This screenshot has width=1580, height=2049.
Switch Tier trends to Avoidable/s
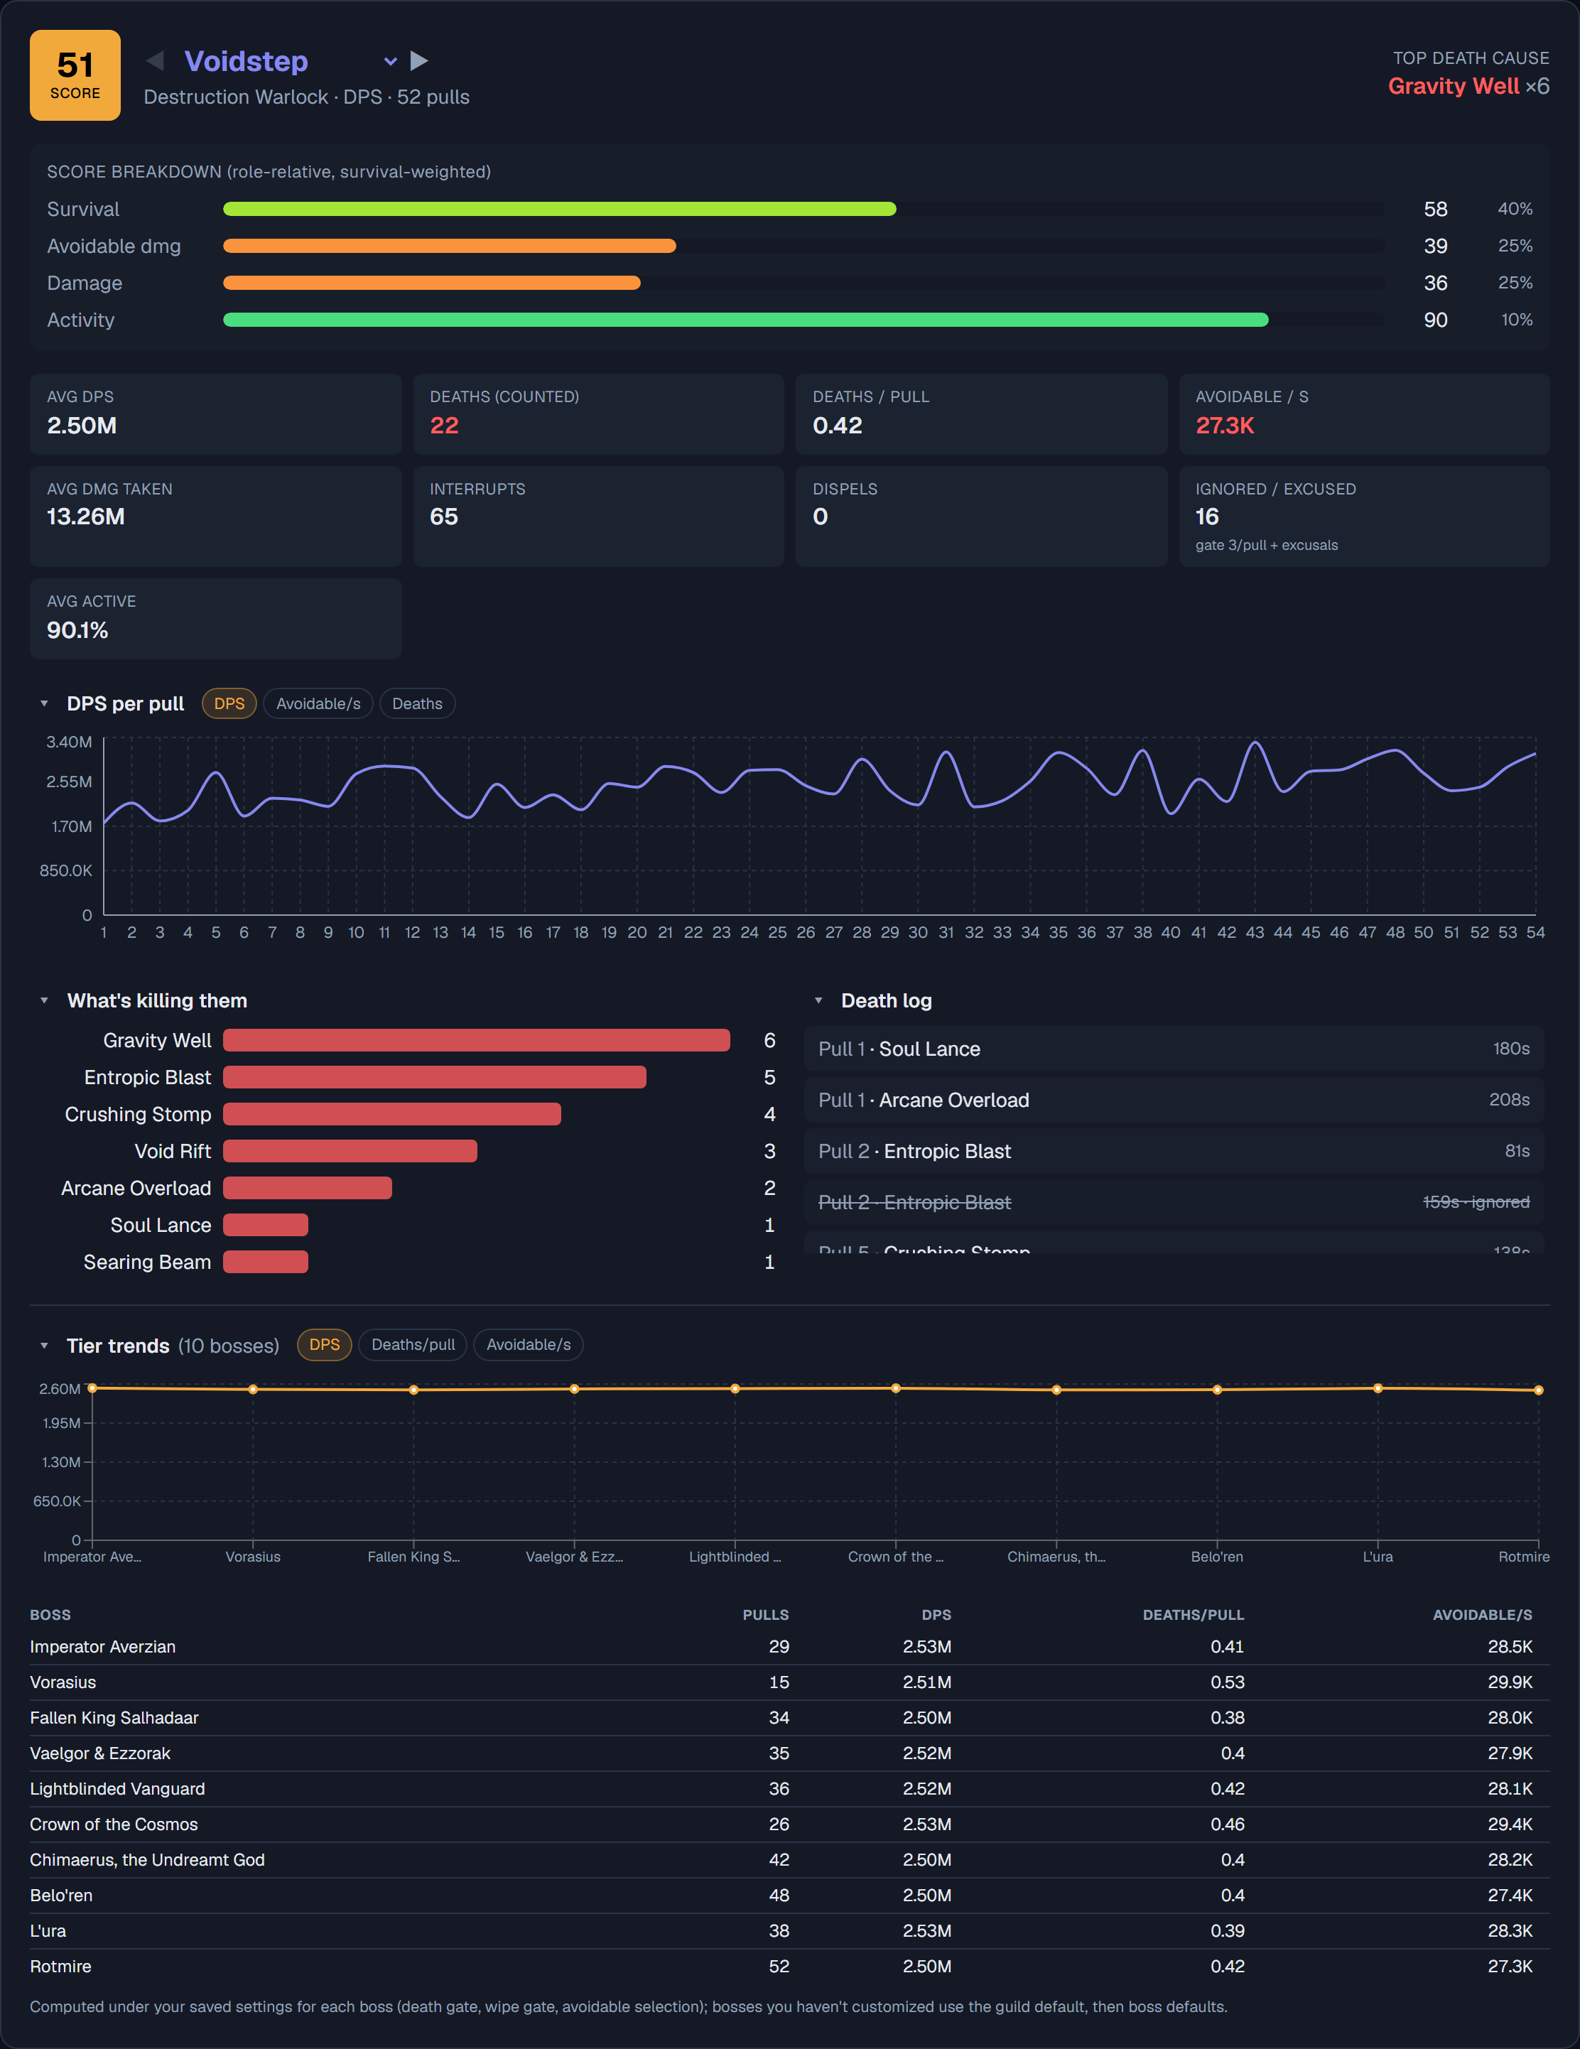click(529, 1344)
